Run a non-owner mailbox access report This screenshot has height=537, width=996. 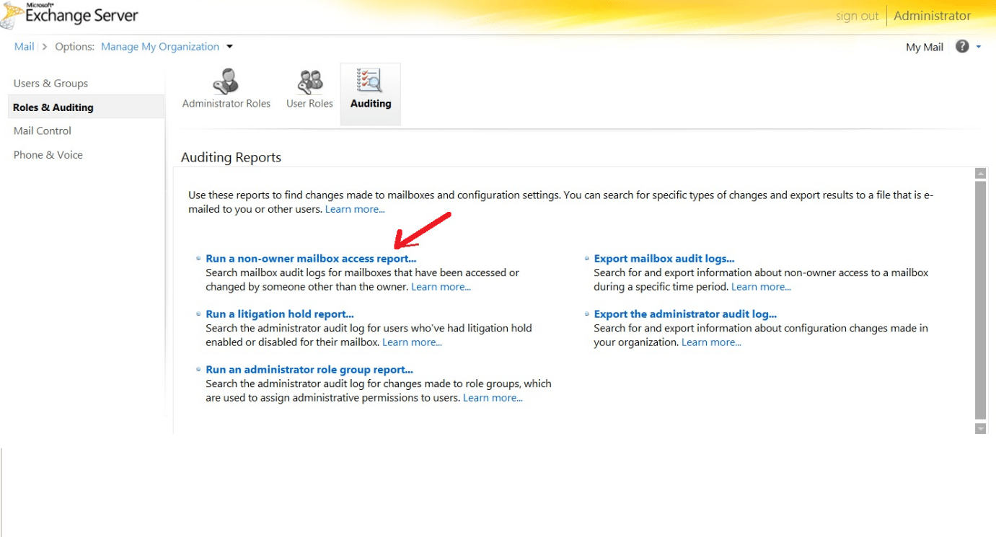click(x=310, y=258)
